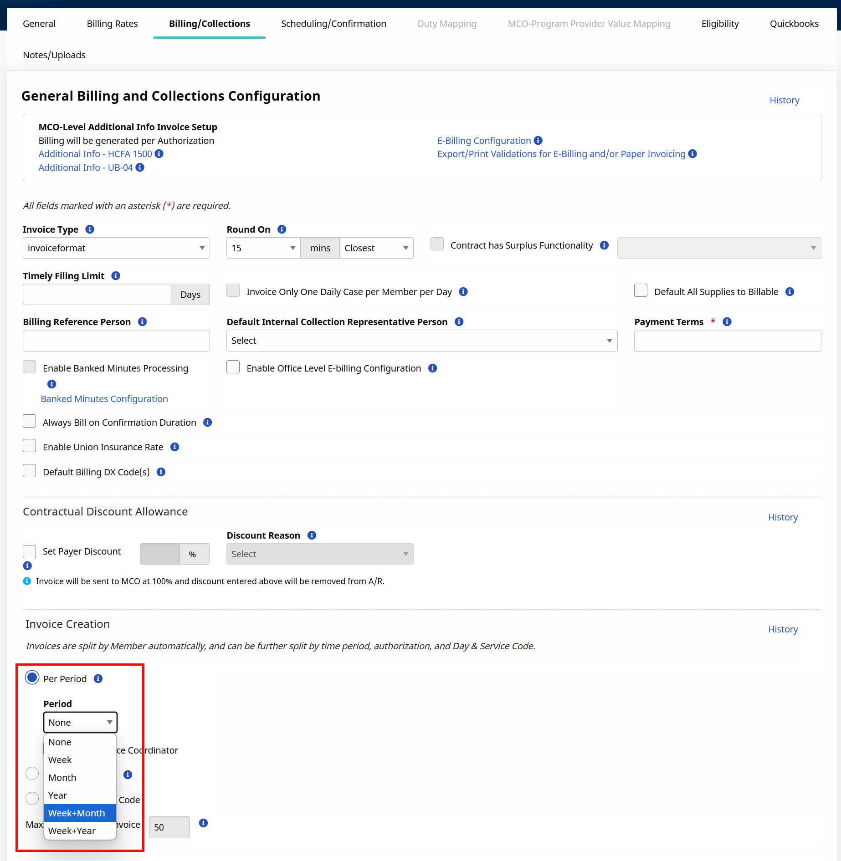Viewport: 841px width, 861px height.
Task: Click E-Billing Configuration info icon
Action: (x=538, y=141)
